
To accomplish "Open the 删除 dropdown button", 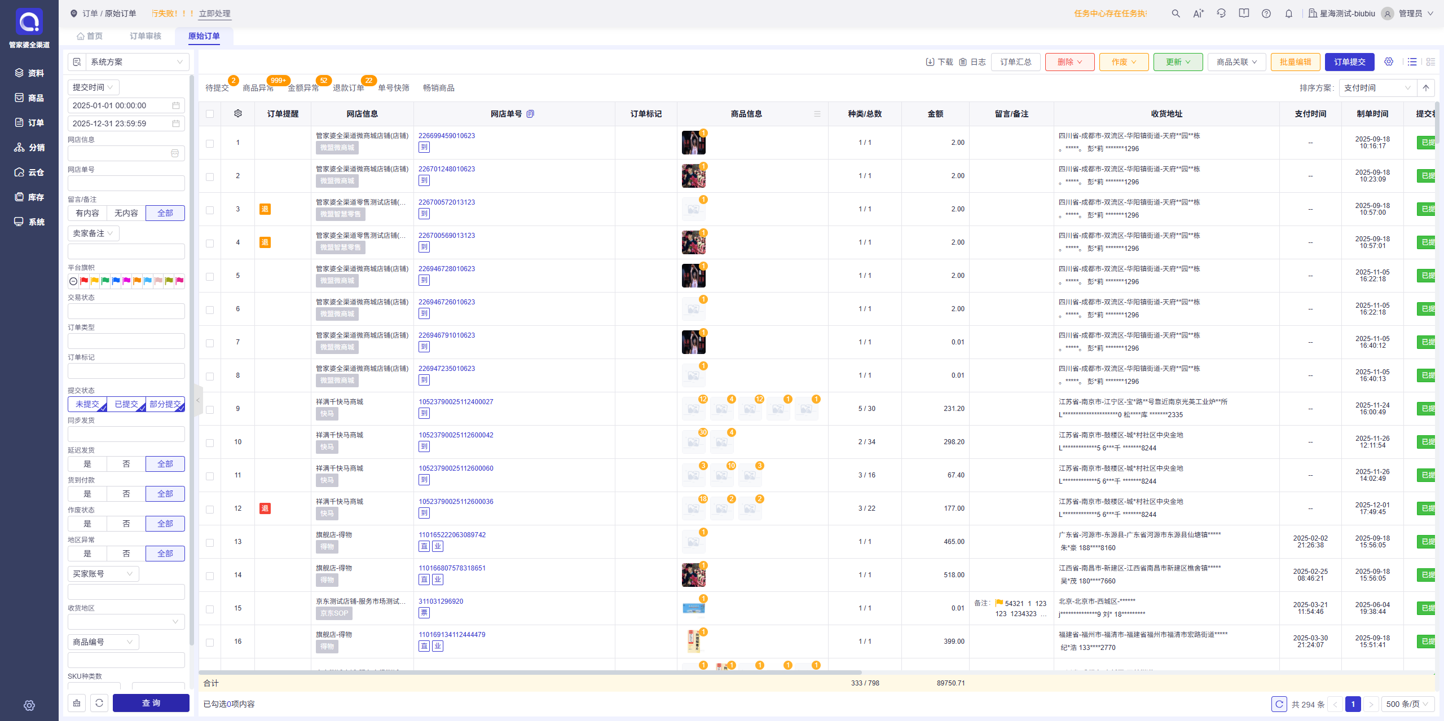I will pyautogui.click(x=1069, y=62).
